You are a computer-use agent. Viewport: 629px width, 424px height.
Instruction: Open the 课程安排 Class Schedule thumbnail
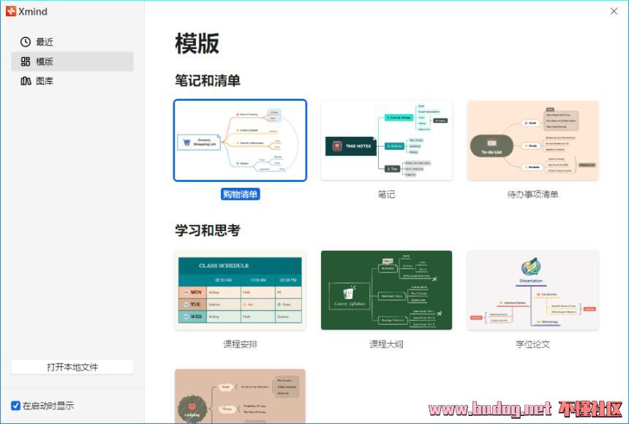[241, 290]
